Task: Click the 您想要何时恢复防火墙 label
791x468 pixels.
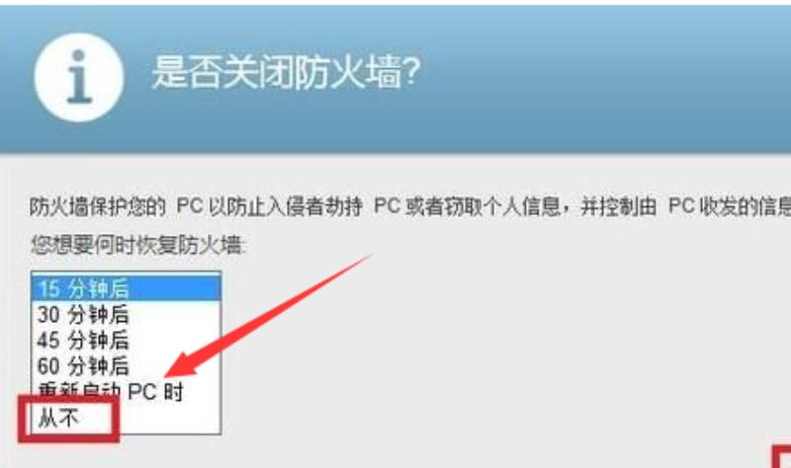Action: [x=137, y=245]
